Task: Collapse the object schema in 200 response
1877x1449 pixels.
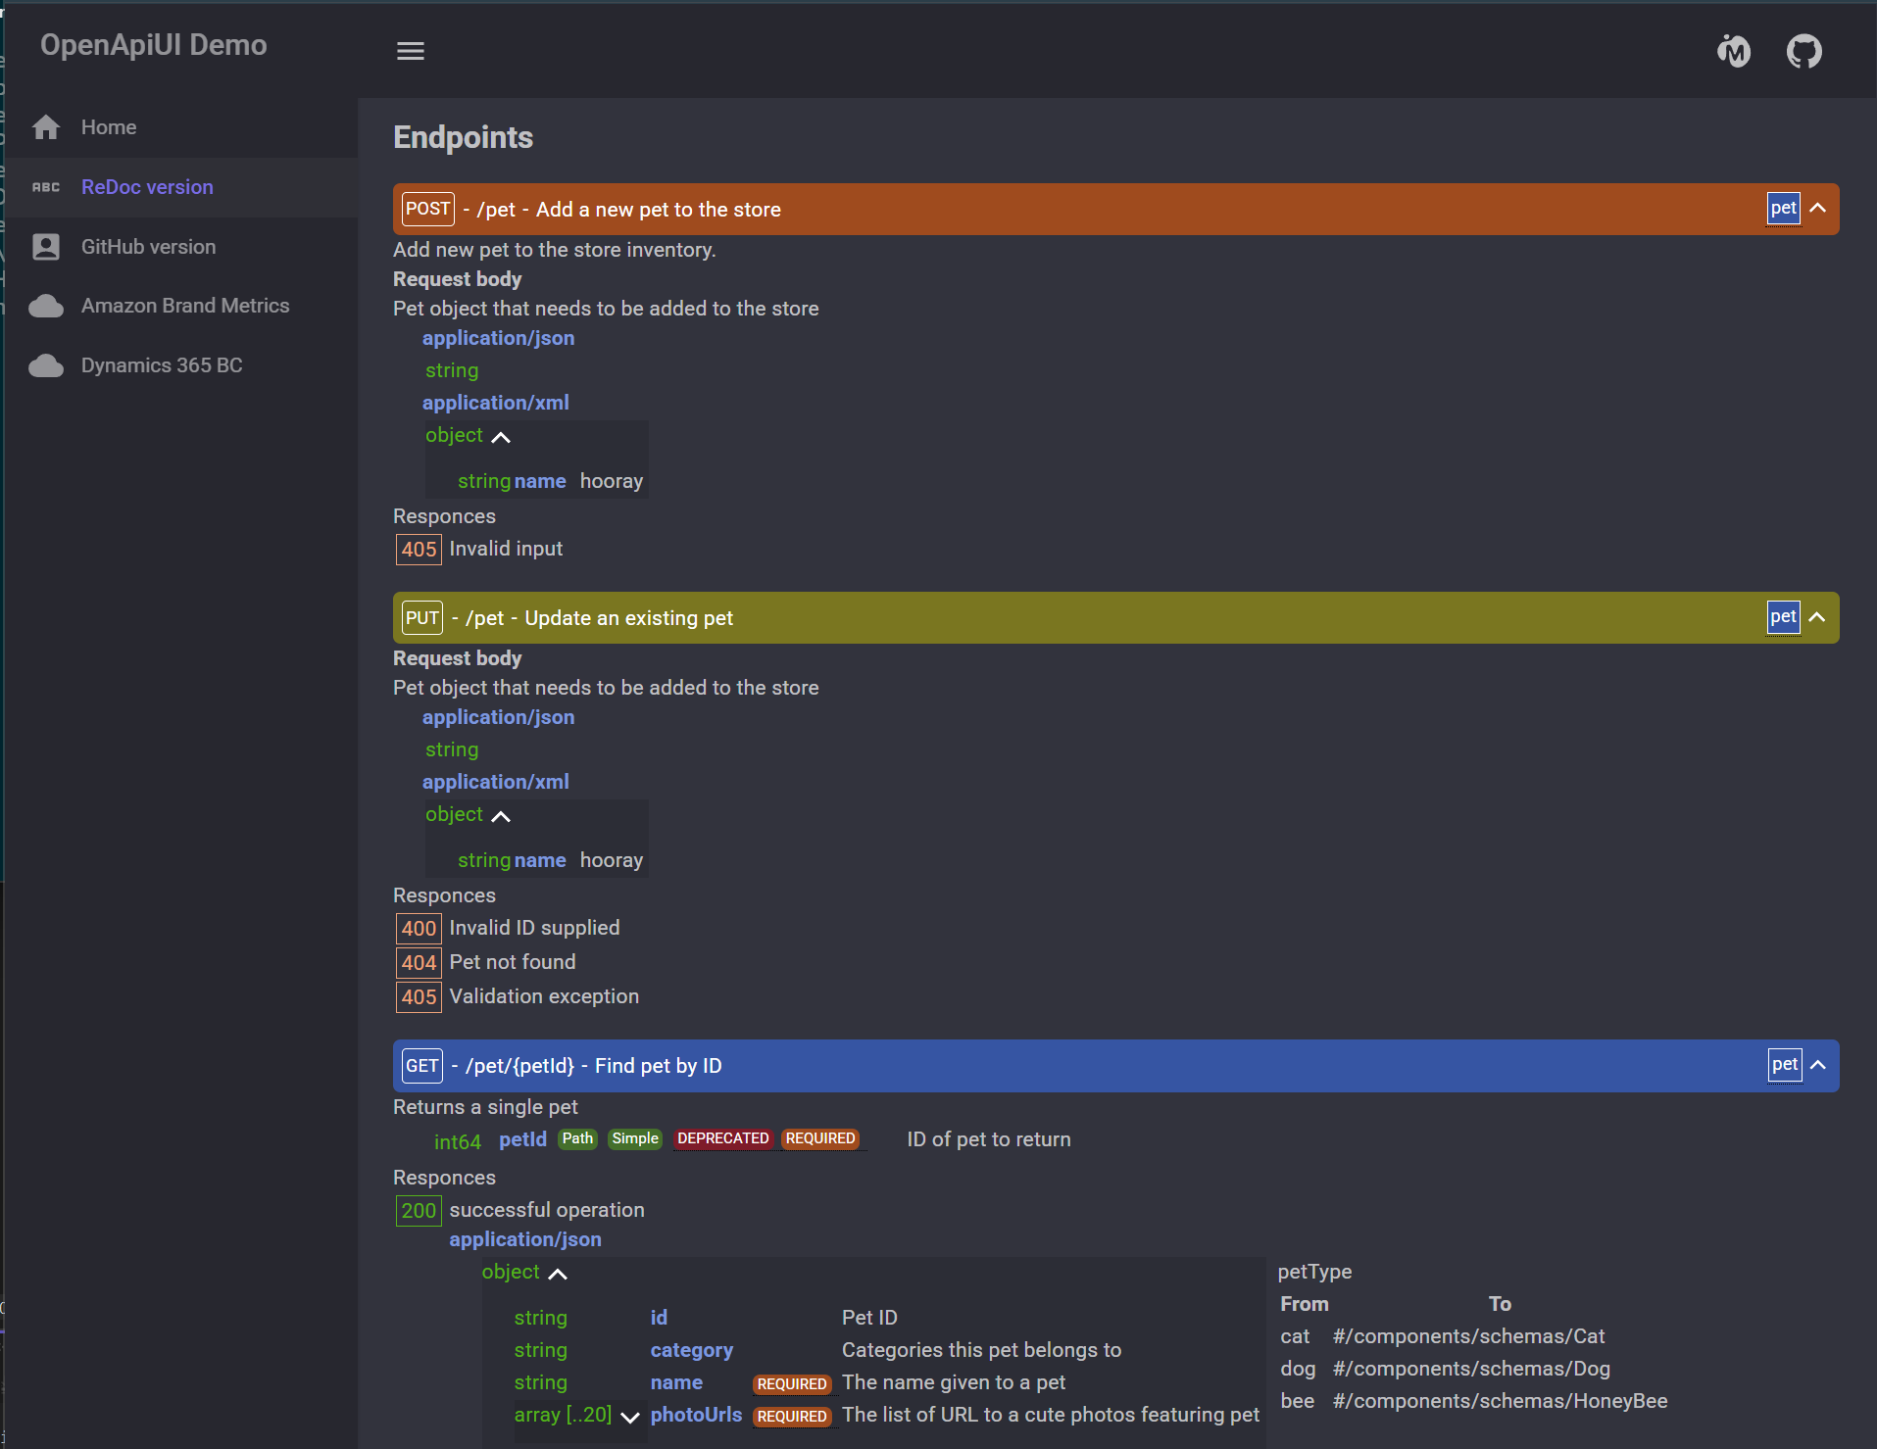Action: click(557, 1274)
